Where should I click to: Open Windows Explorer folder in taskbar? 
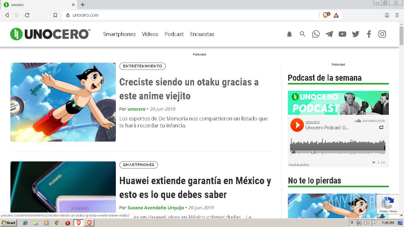pos(36,223)
